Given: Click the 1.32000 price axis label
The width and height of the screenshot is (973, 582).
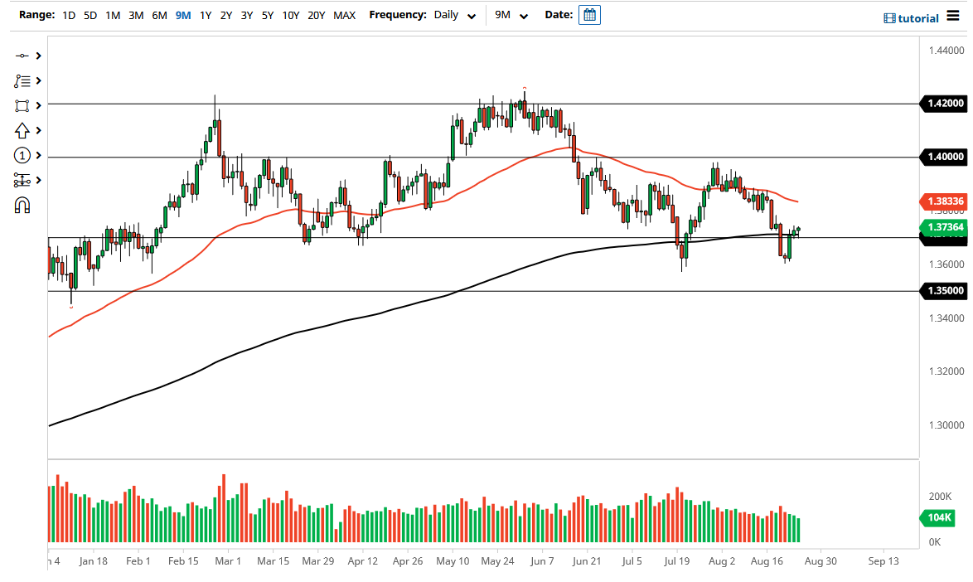Looking at the screenshot, I should click(x=946, y=371).
